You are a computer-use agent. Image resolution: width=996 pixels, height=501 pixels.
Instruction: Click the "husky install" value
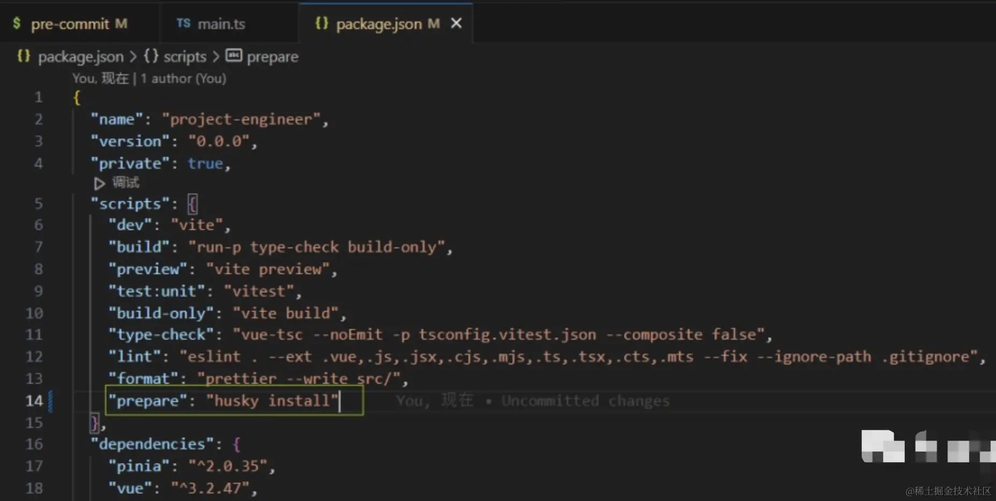(273, 401)
